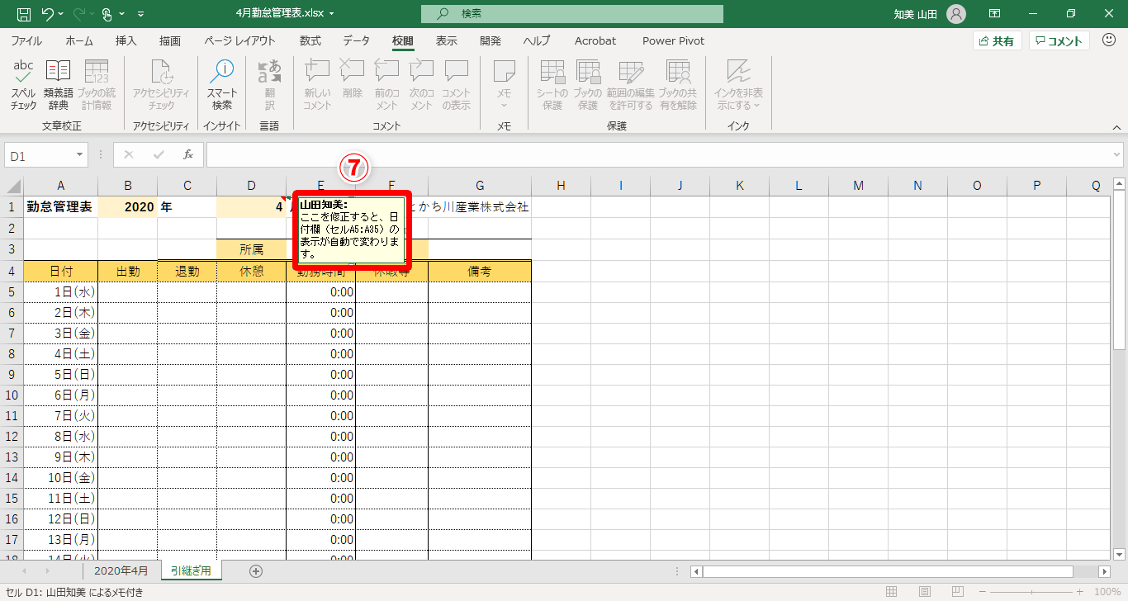
Task: Add a new sheet with the plus icon
Action: pos(256,570)
